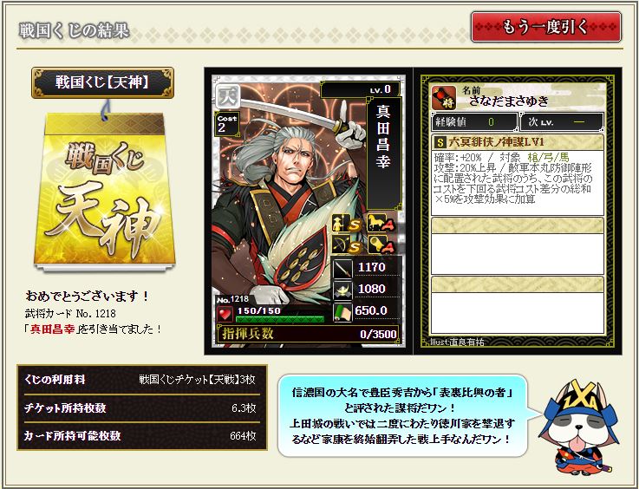Click the heart HP icon on card
This screenshot has height=489, width=639.
(225, 314)
